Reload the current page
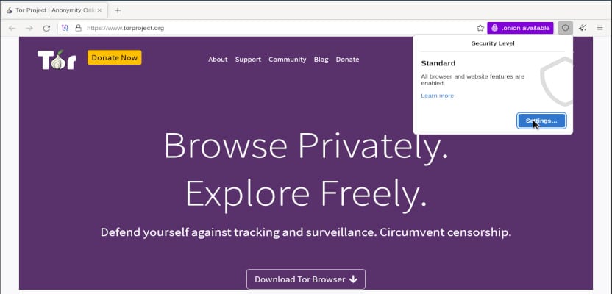612x294 pixels. 46,28
